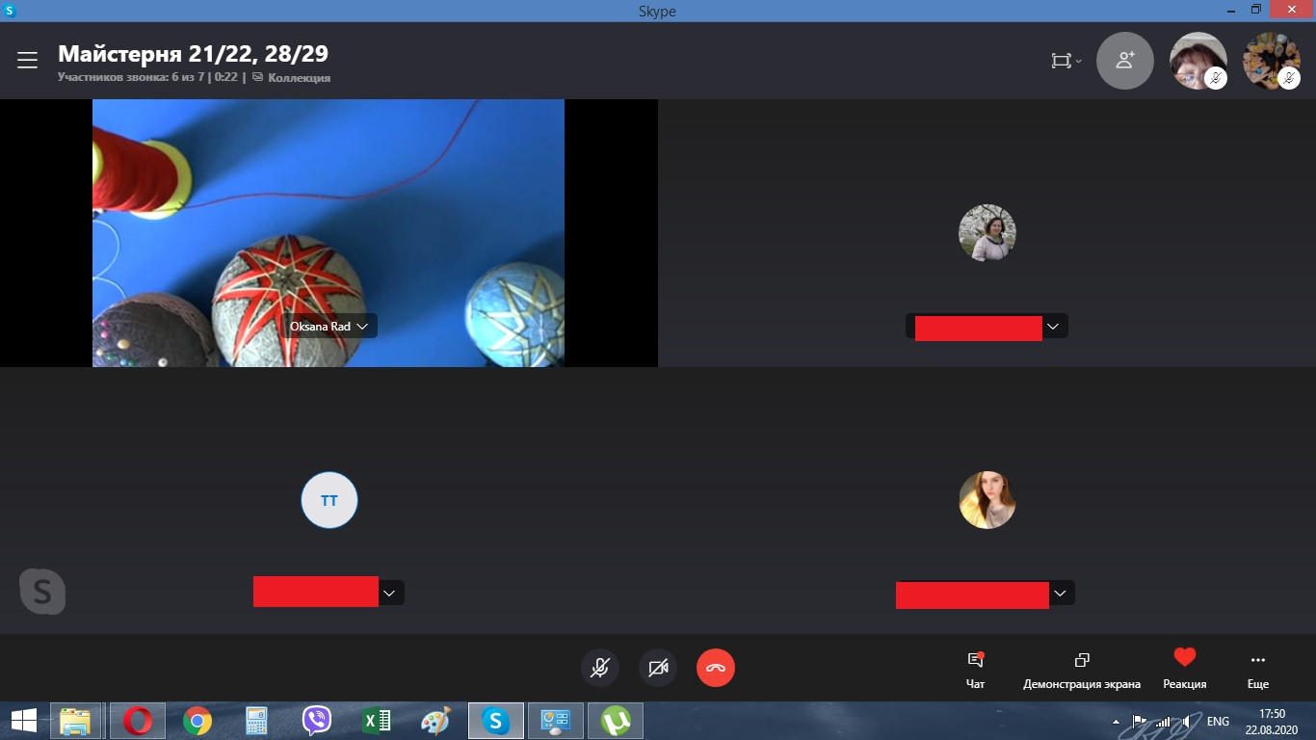This screenshot has height=740, width=1316.
Task: Open the Чат panel
Action: (975, 671)
